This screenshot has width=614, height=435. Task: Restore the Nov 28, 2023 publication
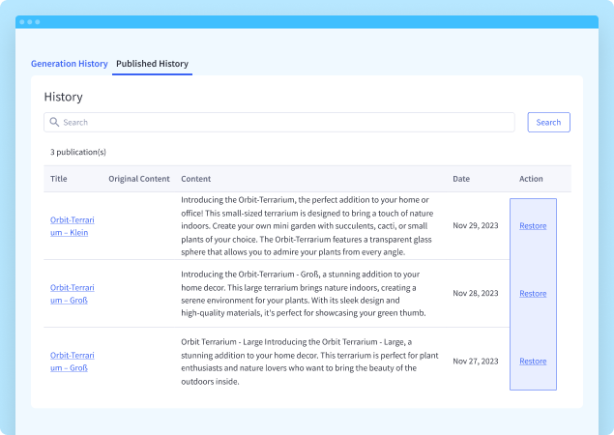533,293
